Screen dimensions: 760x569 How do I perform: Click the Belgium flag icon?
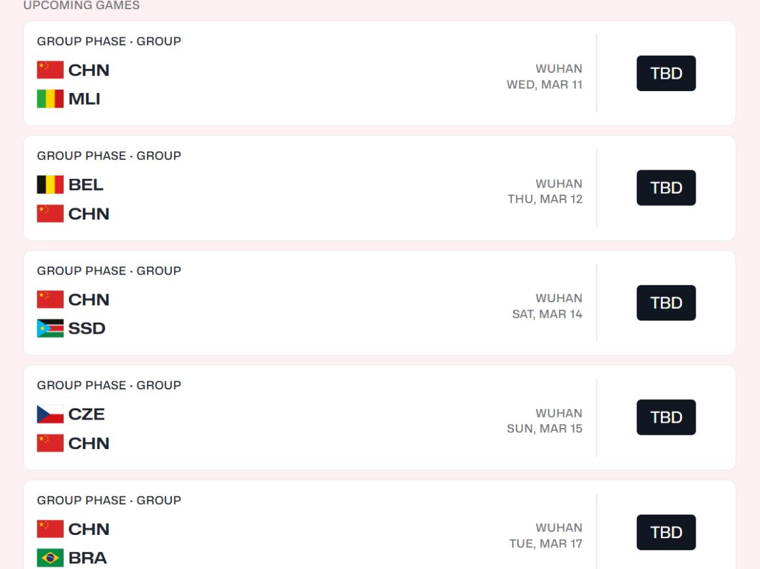tap(50, 185)
